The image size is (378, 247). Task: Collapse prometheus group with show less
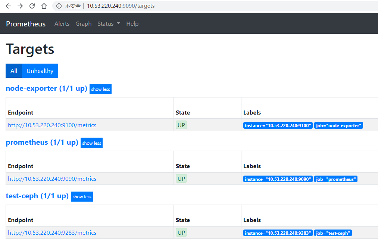click(91, 143)
